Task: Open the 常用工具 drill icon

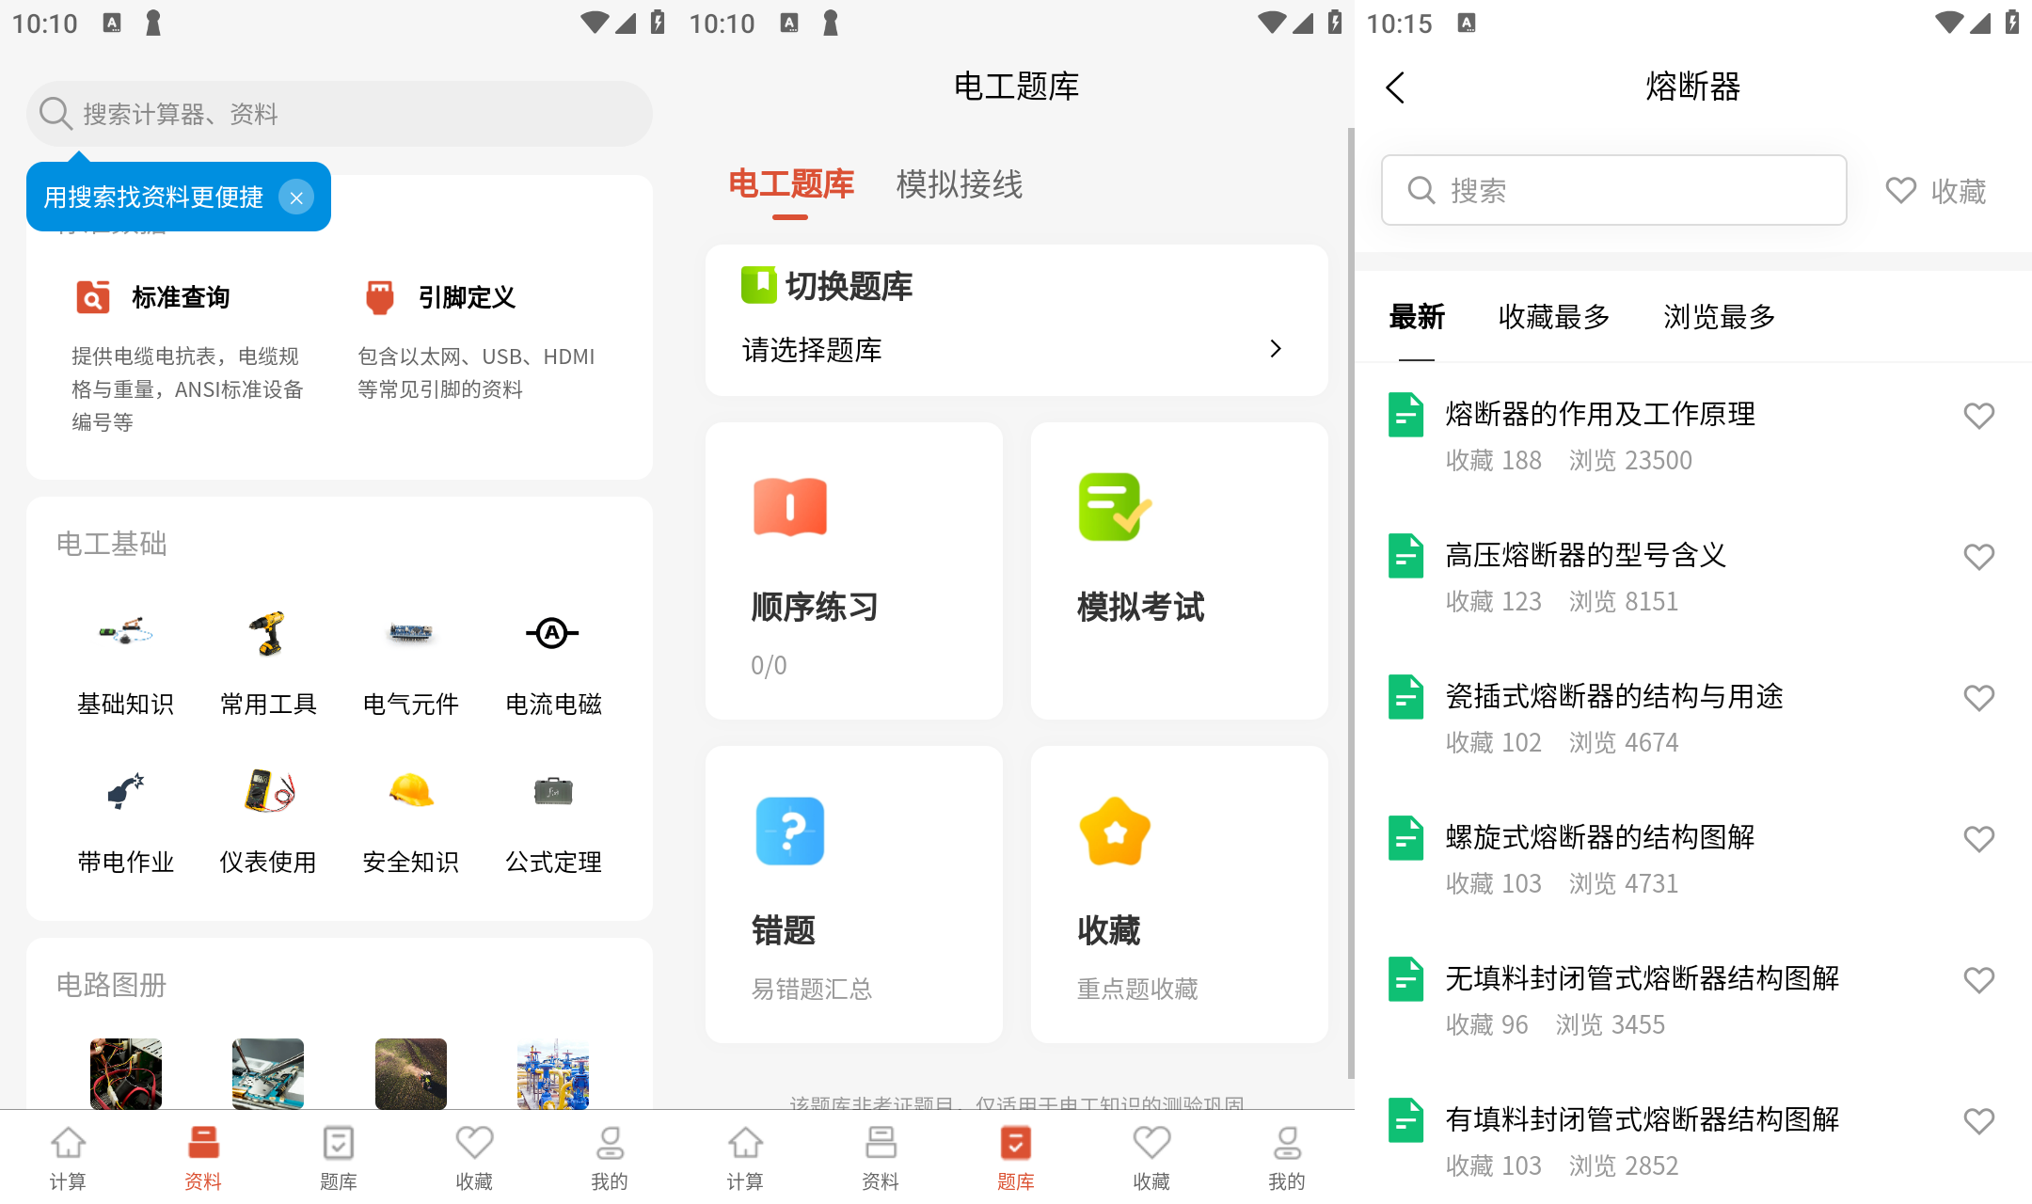Action: [268, 634]
